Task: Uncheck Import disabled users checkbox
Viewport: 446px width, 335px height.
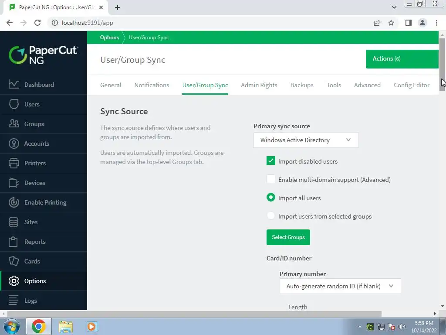Action: [271, 161]
